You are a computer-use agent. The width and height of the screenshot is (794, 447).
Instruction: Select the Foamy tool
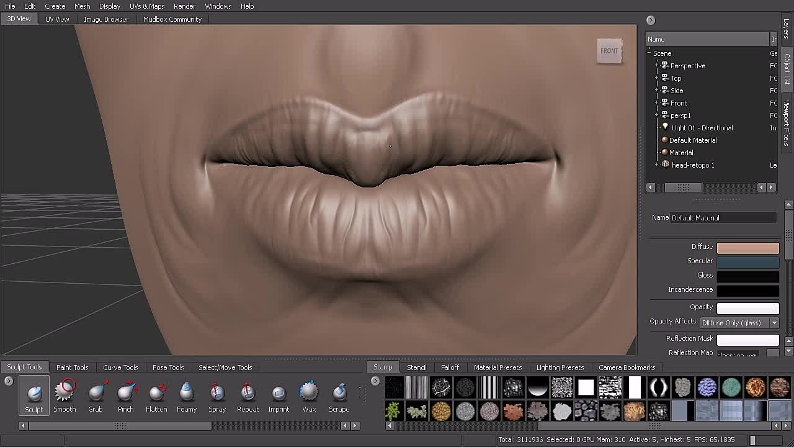[x=186, y=395]
